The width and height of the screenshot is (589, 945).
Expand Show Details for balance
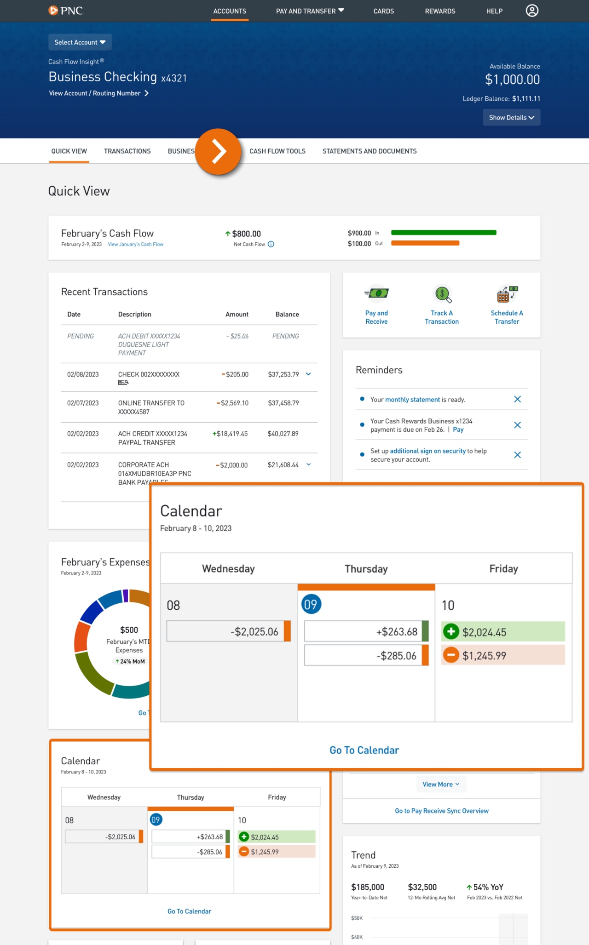pyautogui.click(x=512, y=118)
